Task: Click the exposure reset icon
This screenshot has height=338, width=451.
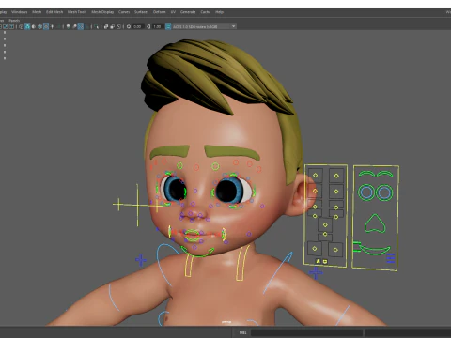Action: coord(129,26)
